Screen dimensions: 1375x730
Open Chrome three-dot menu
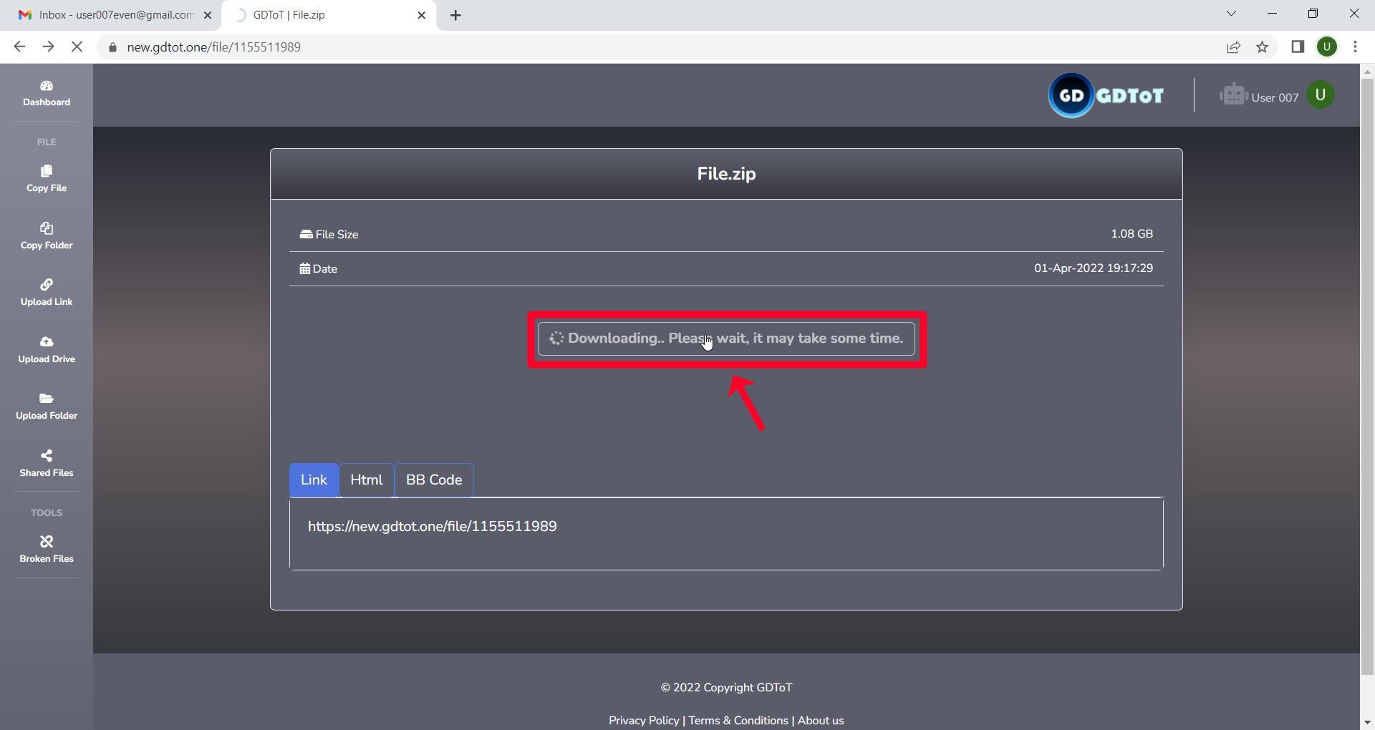tap(1355, 47)
